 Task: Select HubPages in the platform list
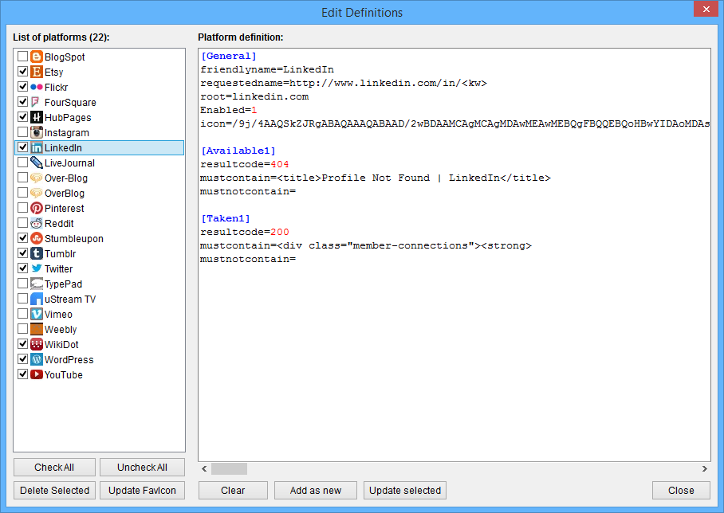point(67,118)
